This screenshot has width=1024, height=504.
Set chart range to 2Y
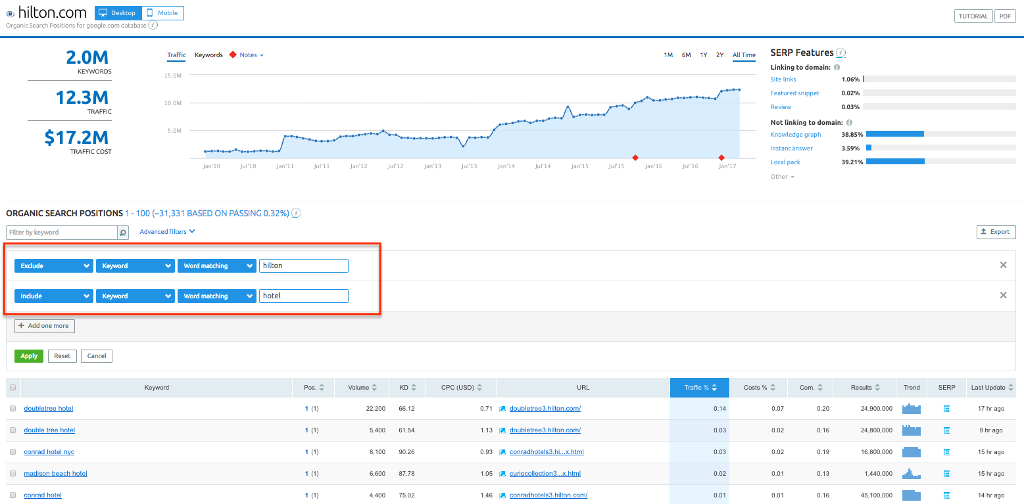(720, 55)
